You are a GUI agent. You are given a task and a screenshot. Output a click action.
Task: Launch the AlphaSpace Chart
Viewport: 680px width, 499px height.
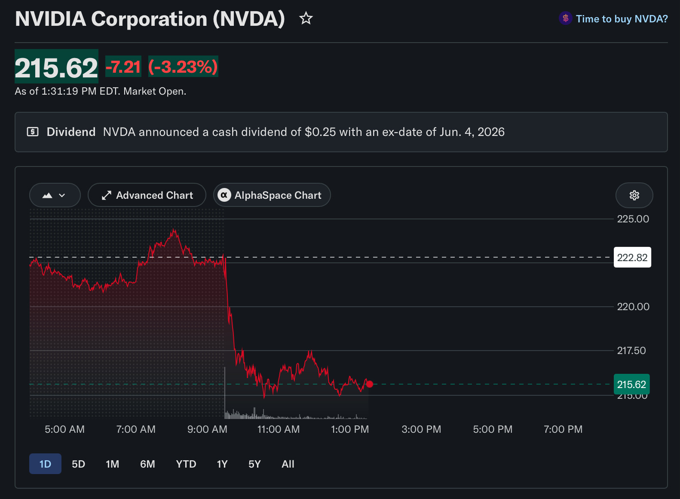[272, 195]
